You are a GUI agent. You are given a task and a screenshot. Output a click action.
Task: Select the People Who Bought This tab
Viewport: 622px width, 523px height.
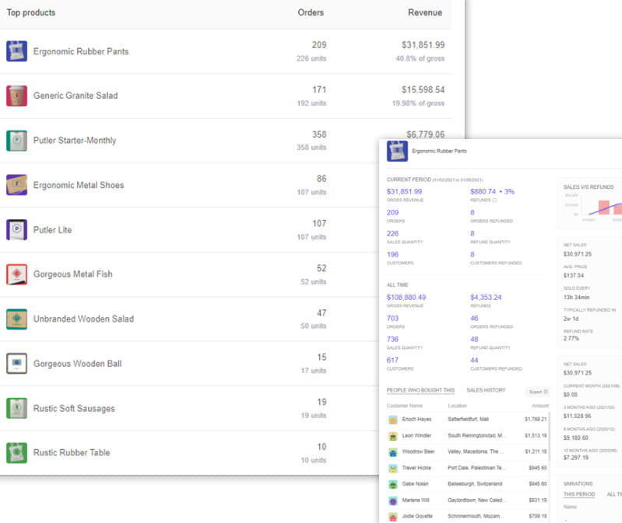point(420,390)
